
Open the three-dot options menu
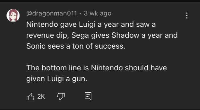point(186,15)
